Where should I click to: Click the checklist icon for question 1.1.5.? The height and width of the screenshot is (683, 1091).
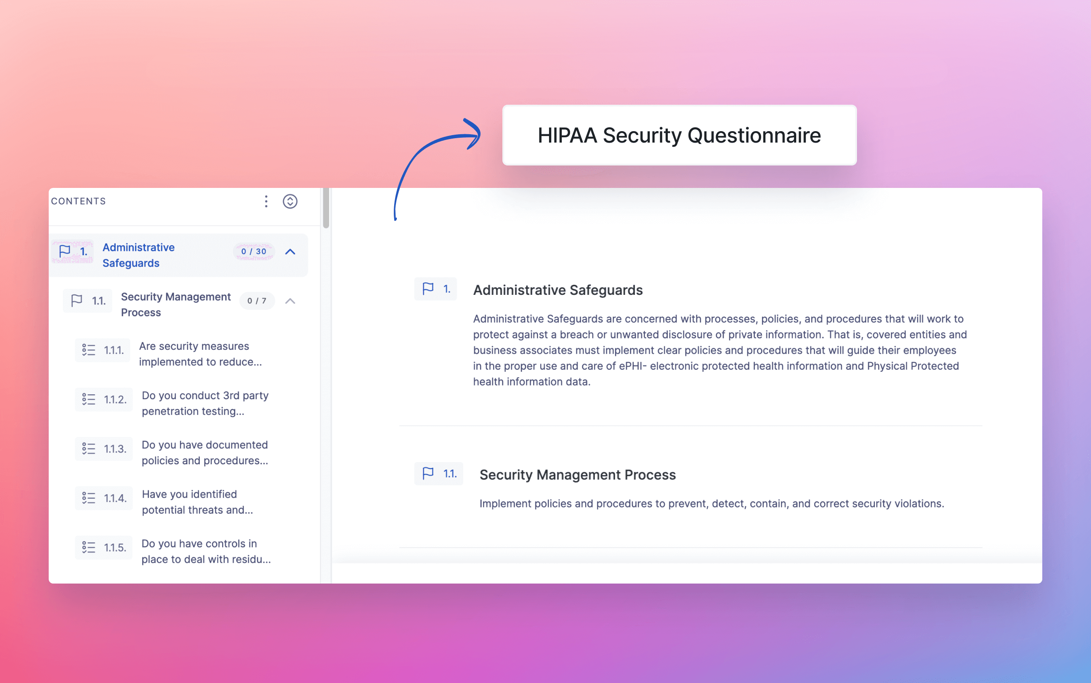click(x=88, y=547)
